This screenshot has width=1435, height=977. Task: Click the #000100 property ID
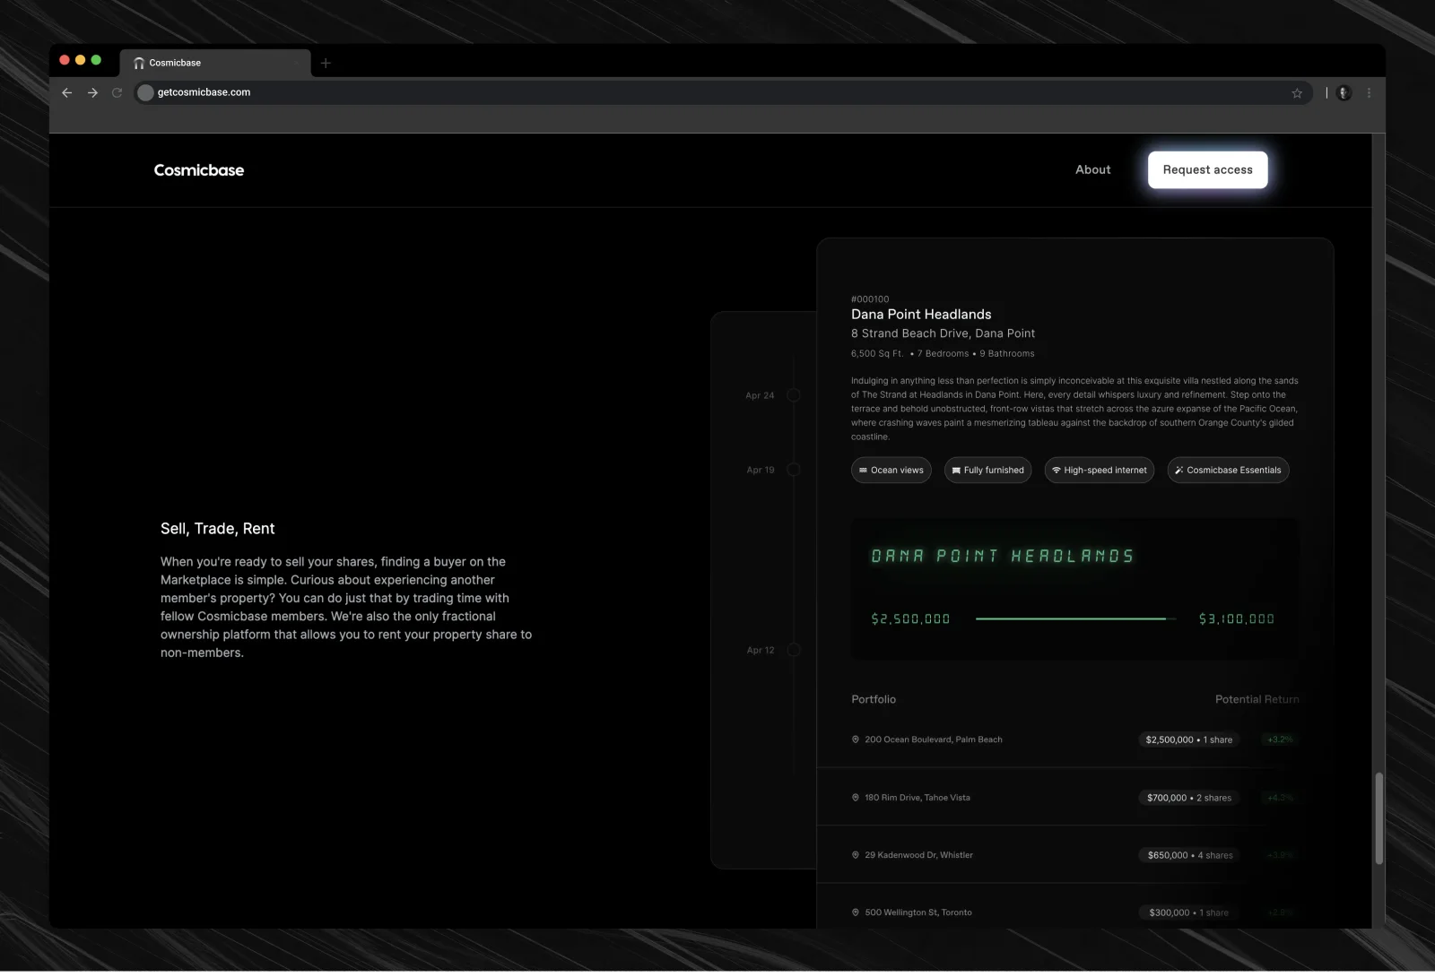pyautogui.click(x=870, y=299)
